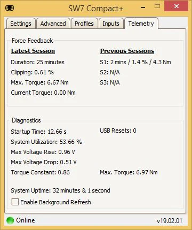Click the v19.02.01 version label
The image size is (192, 230).
[170, 221]
